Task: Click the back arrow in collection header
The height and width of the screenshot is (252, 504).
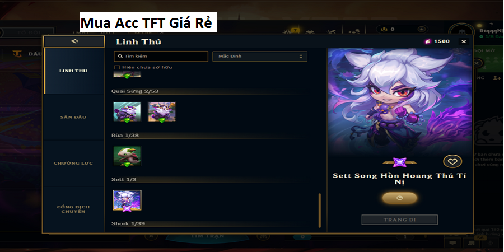Action: (x=74, y=41)
